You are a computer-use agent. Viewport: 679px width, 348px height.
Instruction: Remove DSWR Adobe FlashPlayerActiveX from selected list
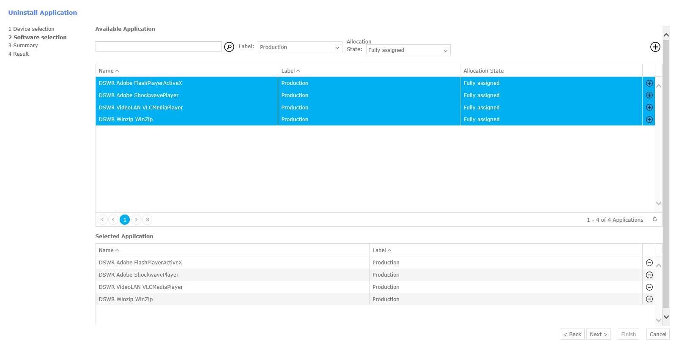click(649, 263)
